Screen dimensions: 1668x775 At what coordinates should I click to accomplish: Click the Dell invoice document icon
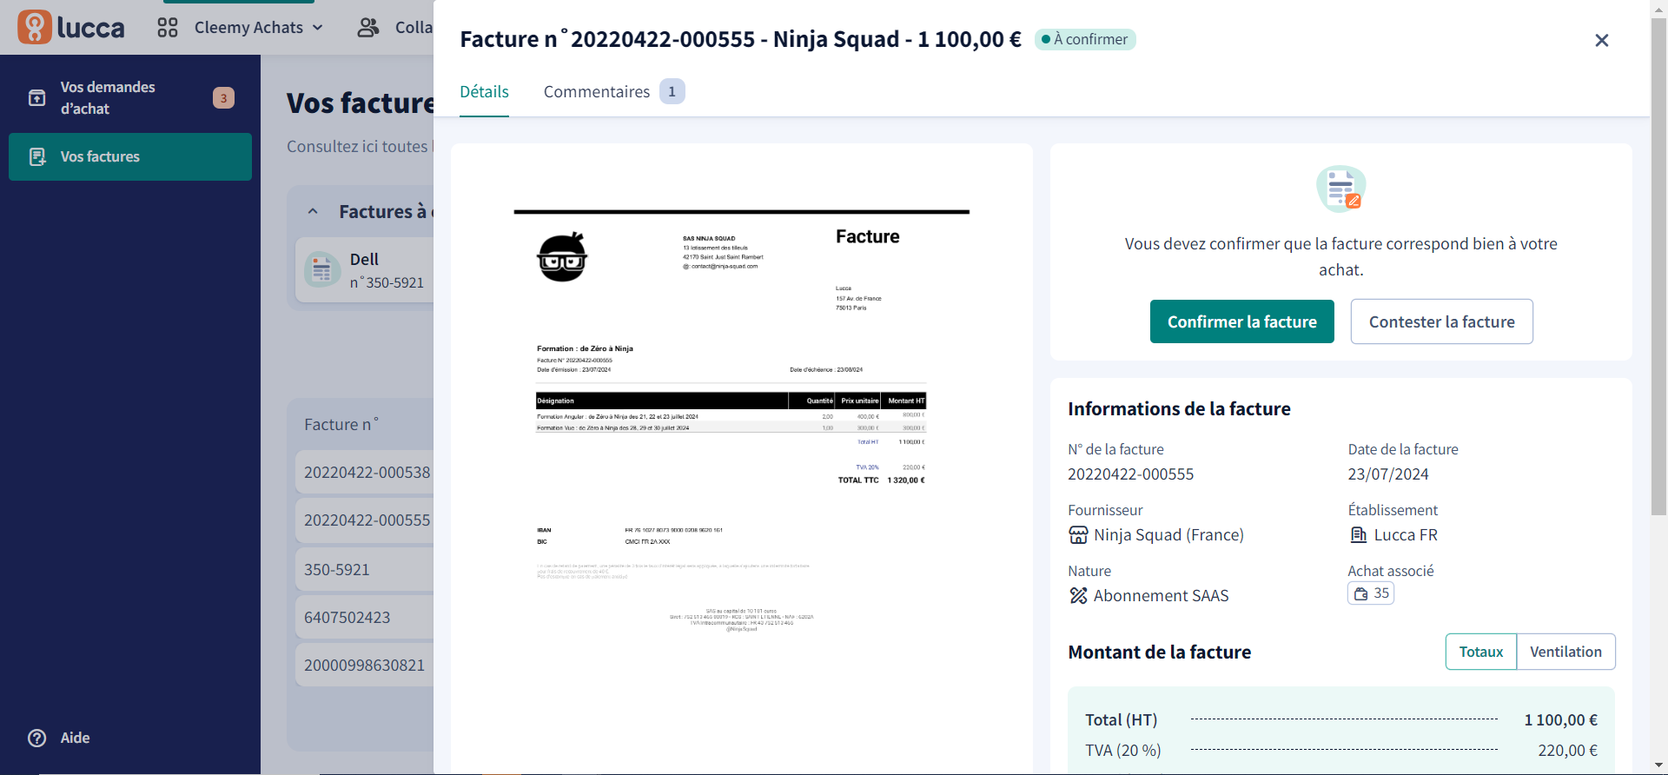coord(322,269)
